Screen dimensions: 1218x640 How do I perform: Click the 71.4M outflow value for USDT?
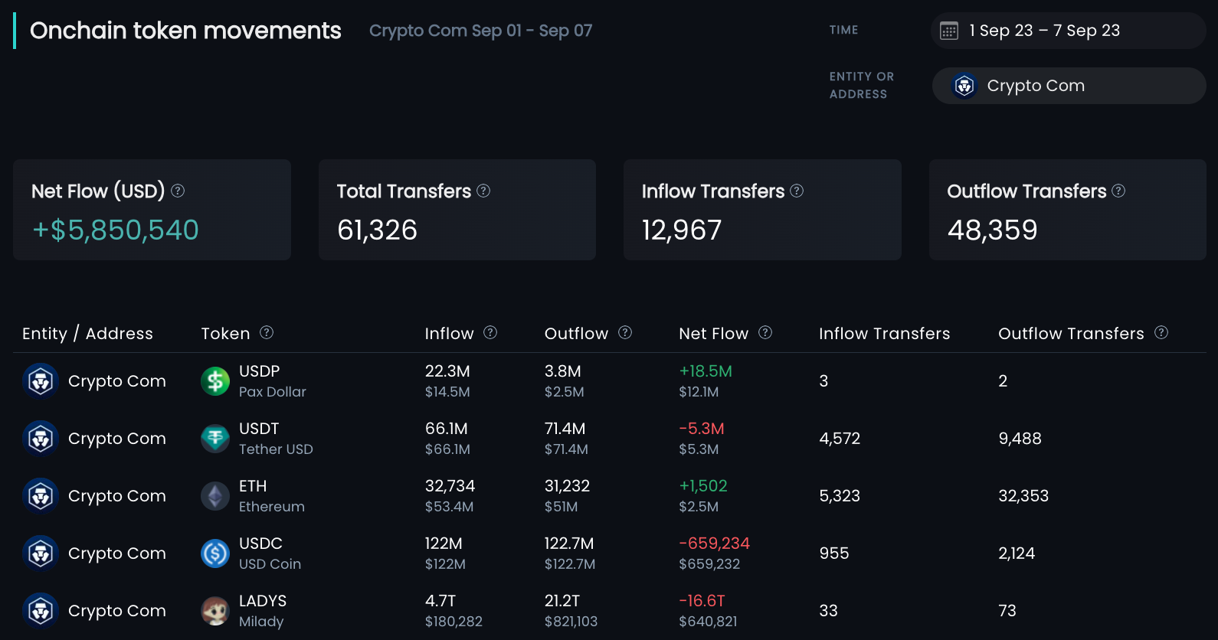coord(565,429)
